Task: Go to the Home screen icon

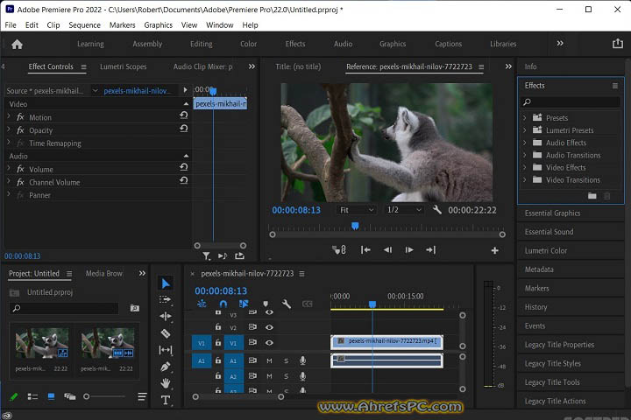Action: click(x=17, y=45)
